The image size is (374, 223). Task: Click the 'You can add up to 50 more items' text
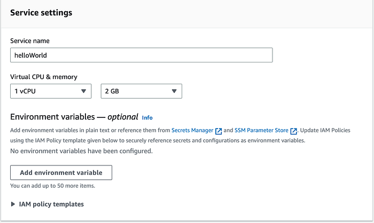tap(52, 186)
